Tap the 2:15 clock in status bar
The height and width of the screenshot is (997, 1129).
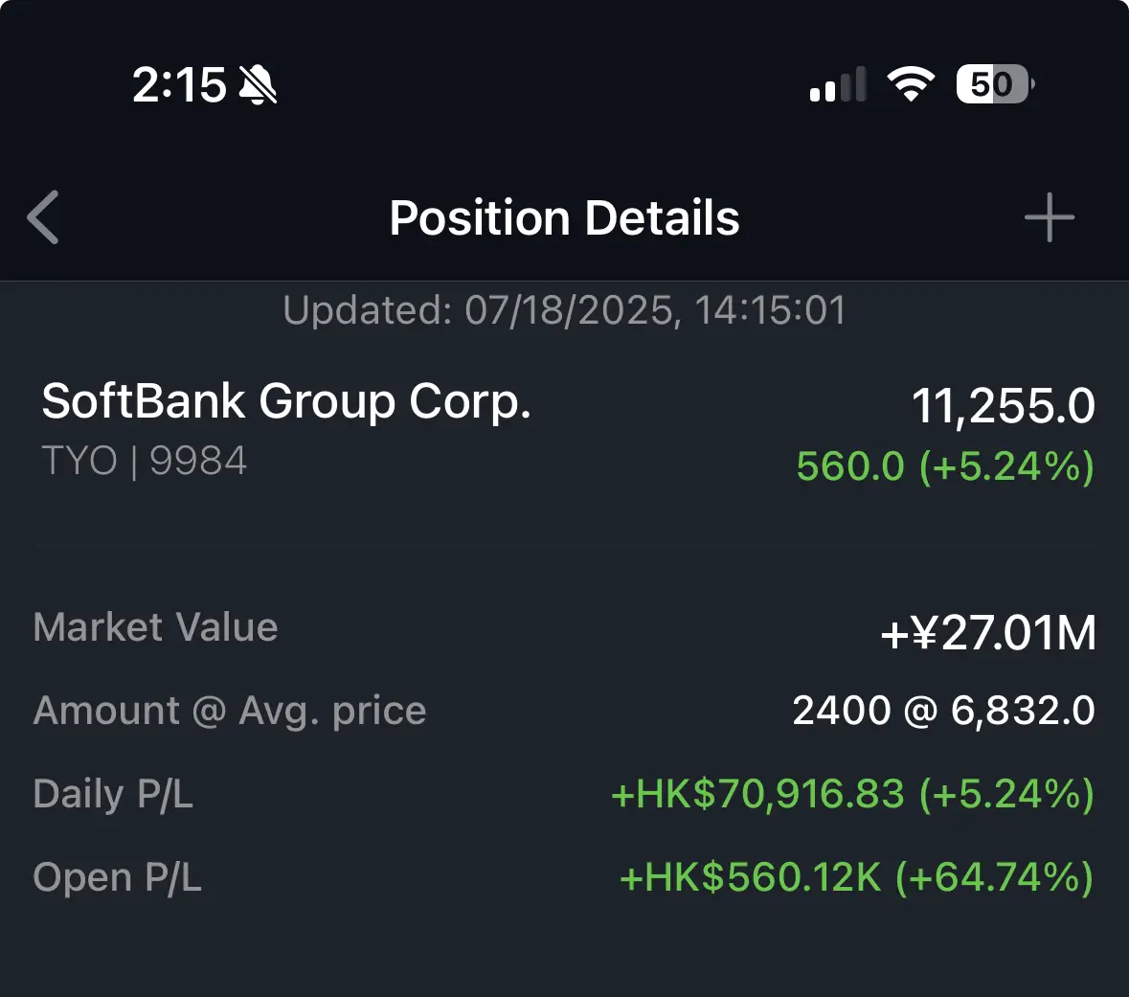pos(179,85)
